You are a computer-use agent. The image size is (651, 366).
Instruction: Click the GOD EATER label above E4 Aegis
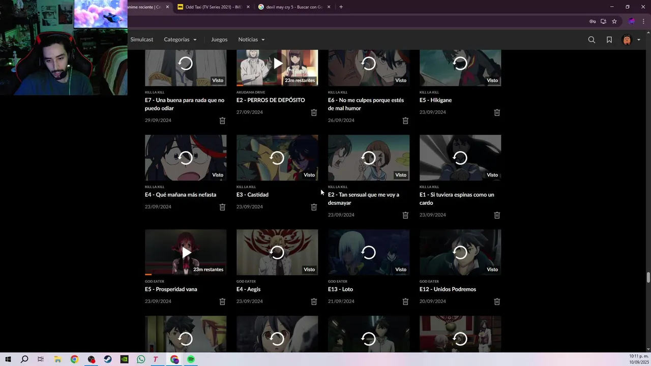[246, 282]
